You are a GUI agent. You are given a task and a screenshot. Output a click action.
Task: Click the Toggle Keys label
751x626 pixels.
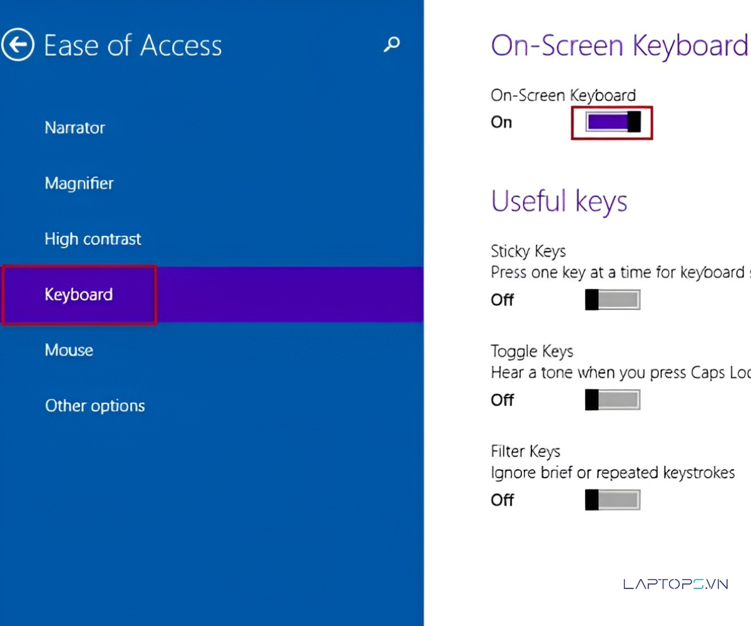pyautogui.click(x=532, y=352)
